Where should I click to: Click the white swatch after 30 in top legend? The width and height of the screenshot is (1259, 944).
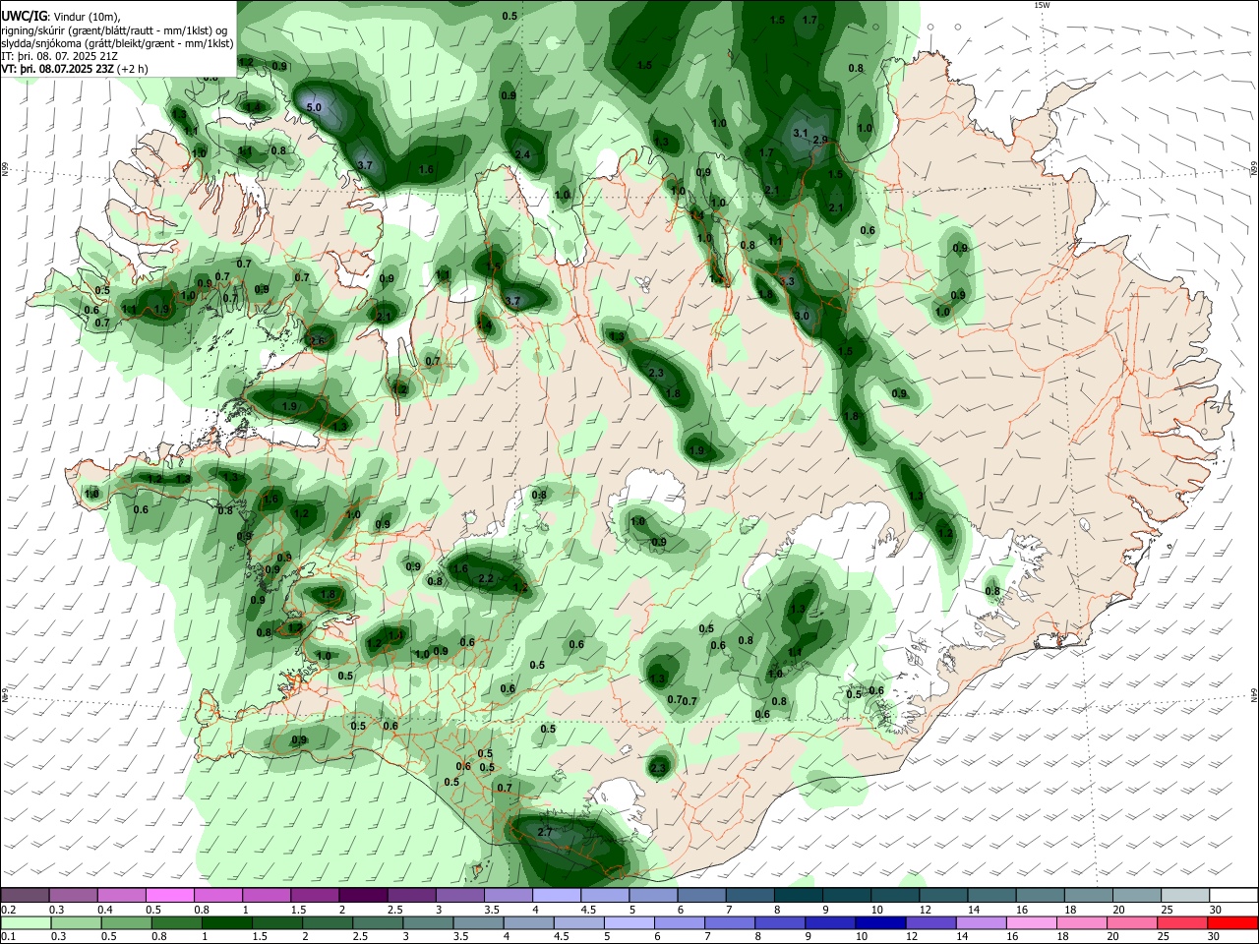1232,897
